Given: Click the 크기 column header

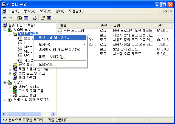Looking at the screenshot, I should tap(162, 26).
